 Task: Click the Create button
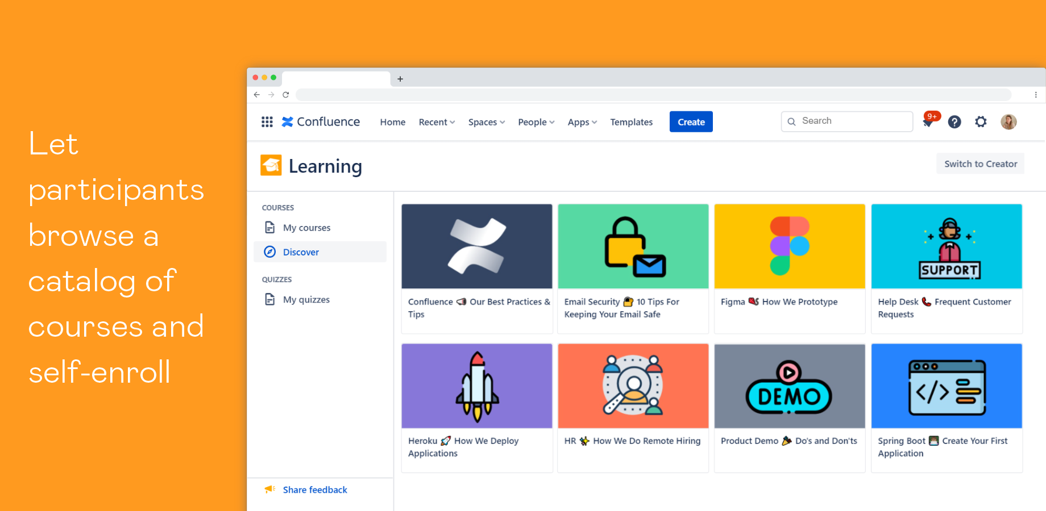click(x=691, y=122)
